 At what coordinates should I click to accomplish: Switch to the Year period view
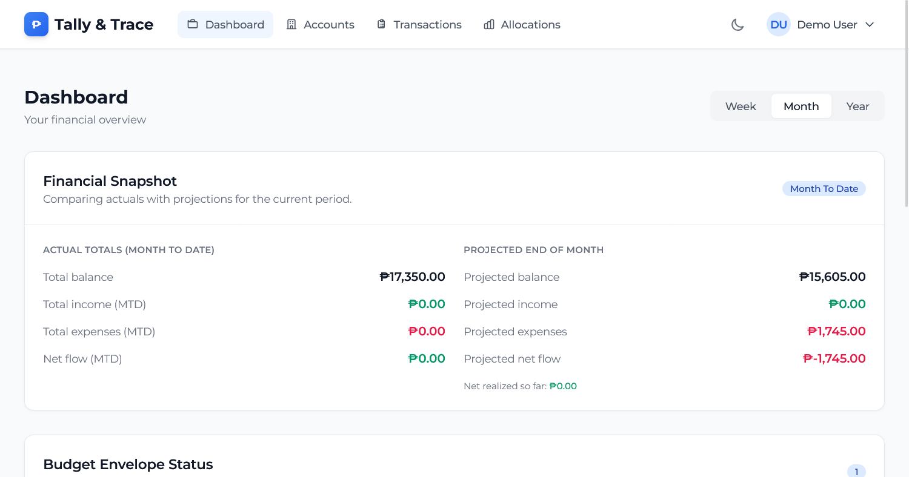click(857, 107)
